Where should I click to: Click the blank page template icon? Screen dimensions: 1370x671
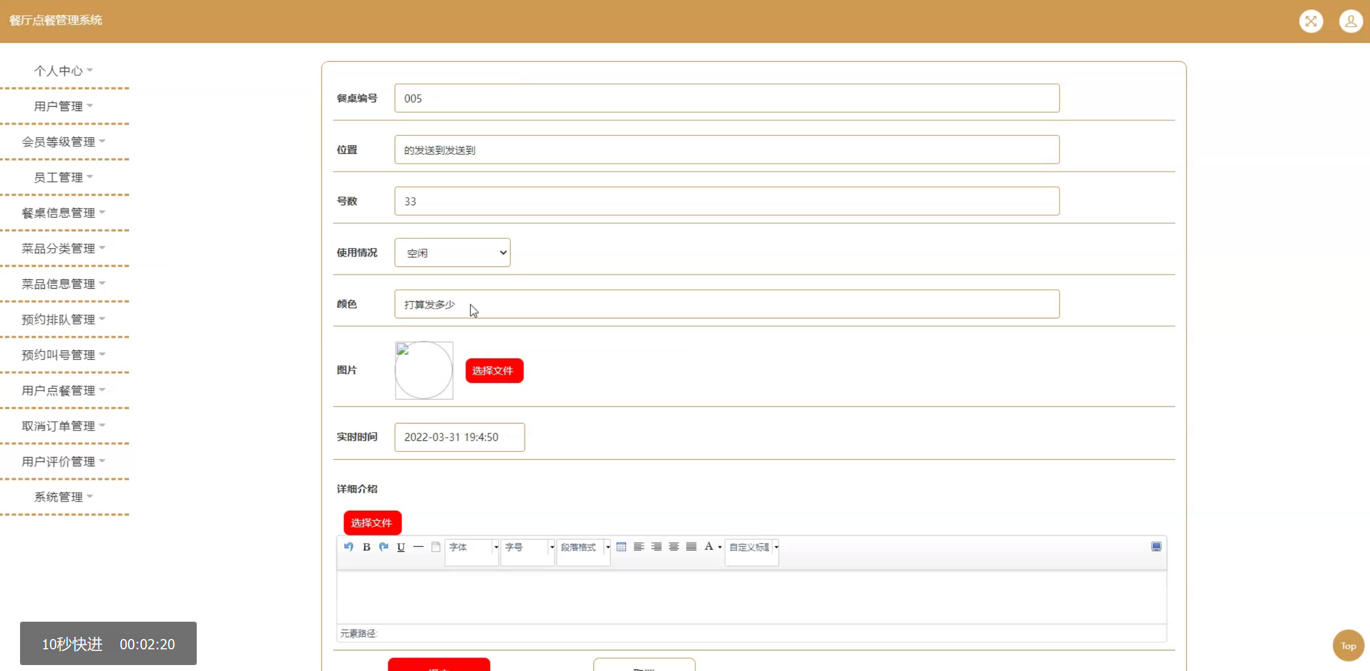[436, 547]
